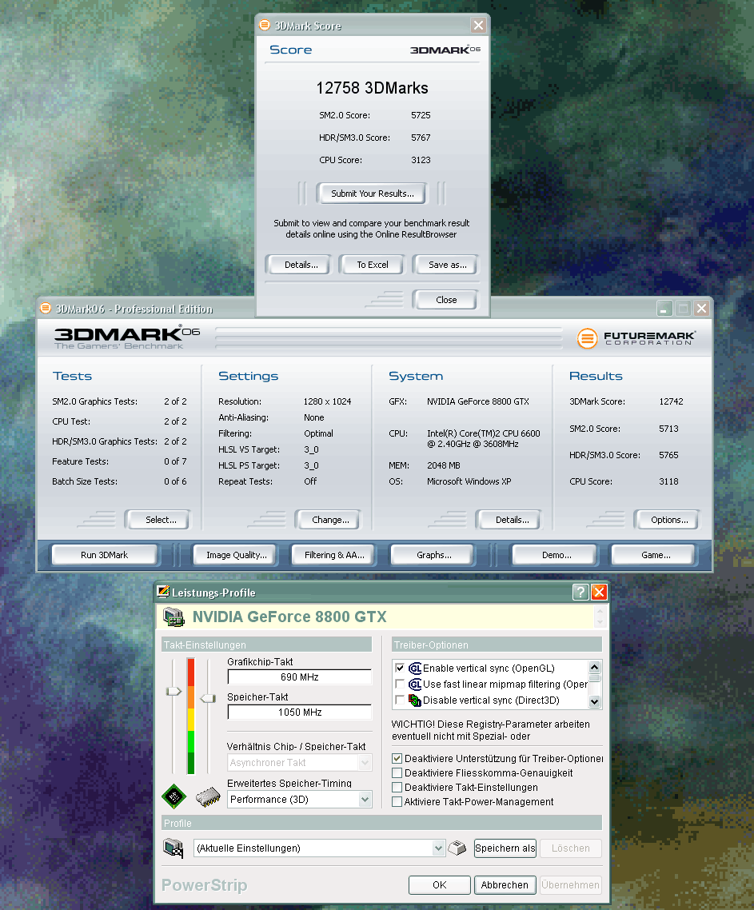The height and width of the screenshot is (910, 754).
Task: Close the 3DMark Score window with X
Action: 478,25
